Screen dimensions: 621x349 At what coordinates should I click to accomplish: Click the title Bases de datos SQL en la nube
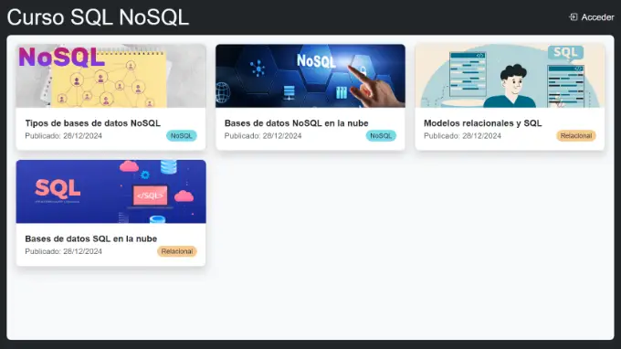[91, 238]
